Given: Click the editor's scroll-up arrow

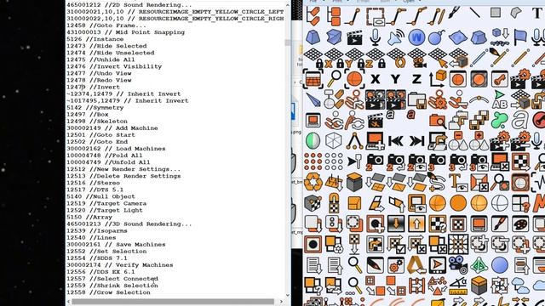Looking at the screenshot, I should 288,5.
